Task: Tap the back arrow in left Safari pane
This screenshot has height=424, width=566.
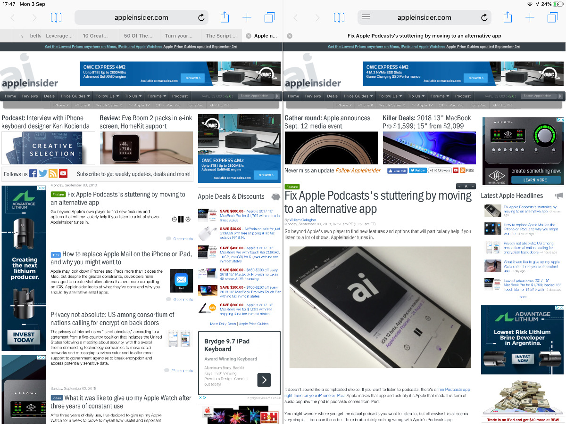Action: 12,18
